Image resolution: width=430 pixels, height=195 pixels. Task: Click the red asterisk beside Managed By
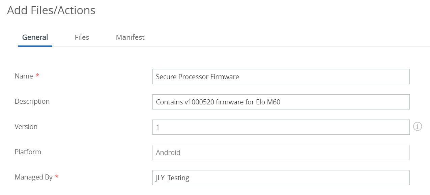pyautogui.click(x=57, y=177)
